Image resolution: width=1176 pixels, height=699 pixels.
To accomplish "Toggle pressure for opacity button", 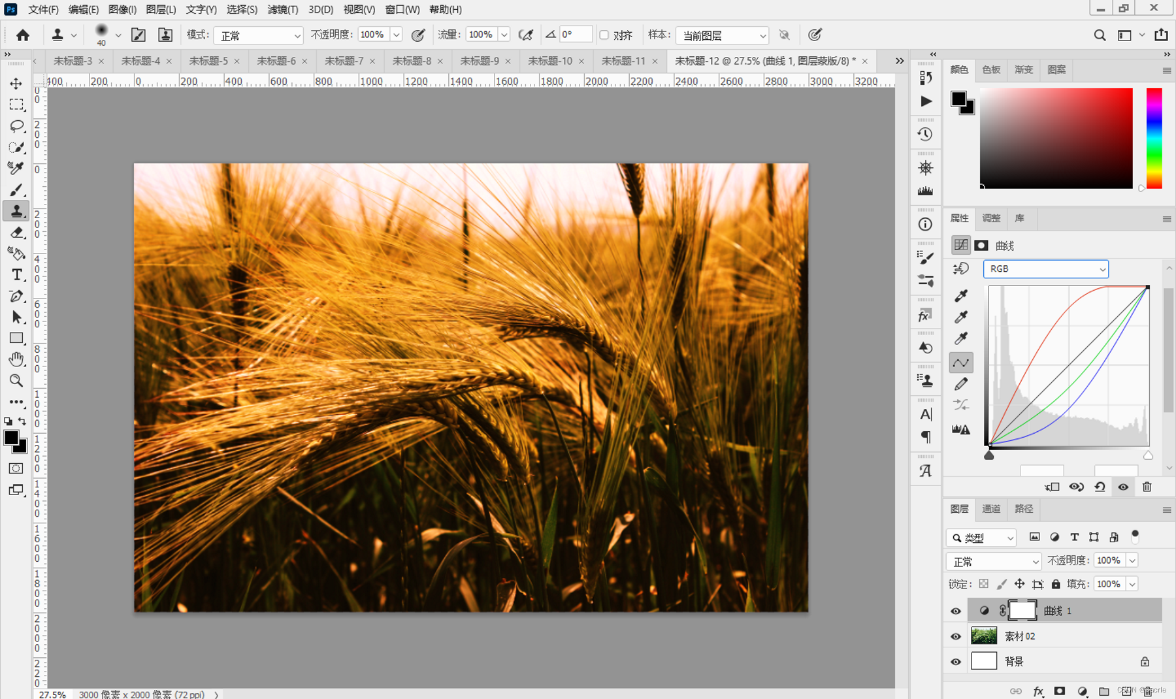I will pyautogui.click(x=418, y=35).
